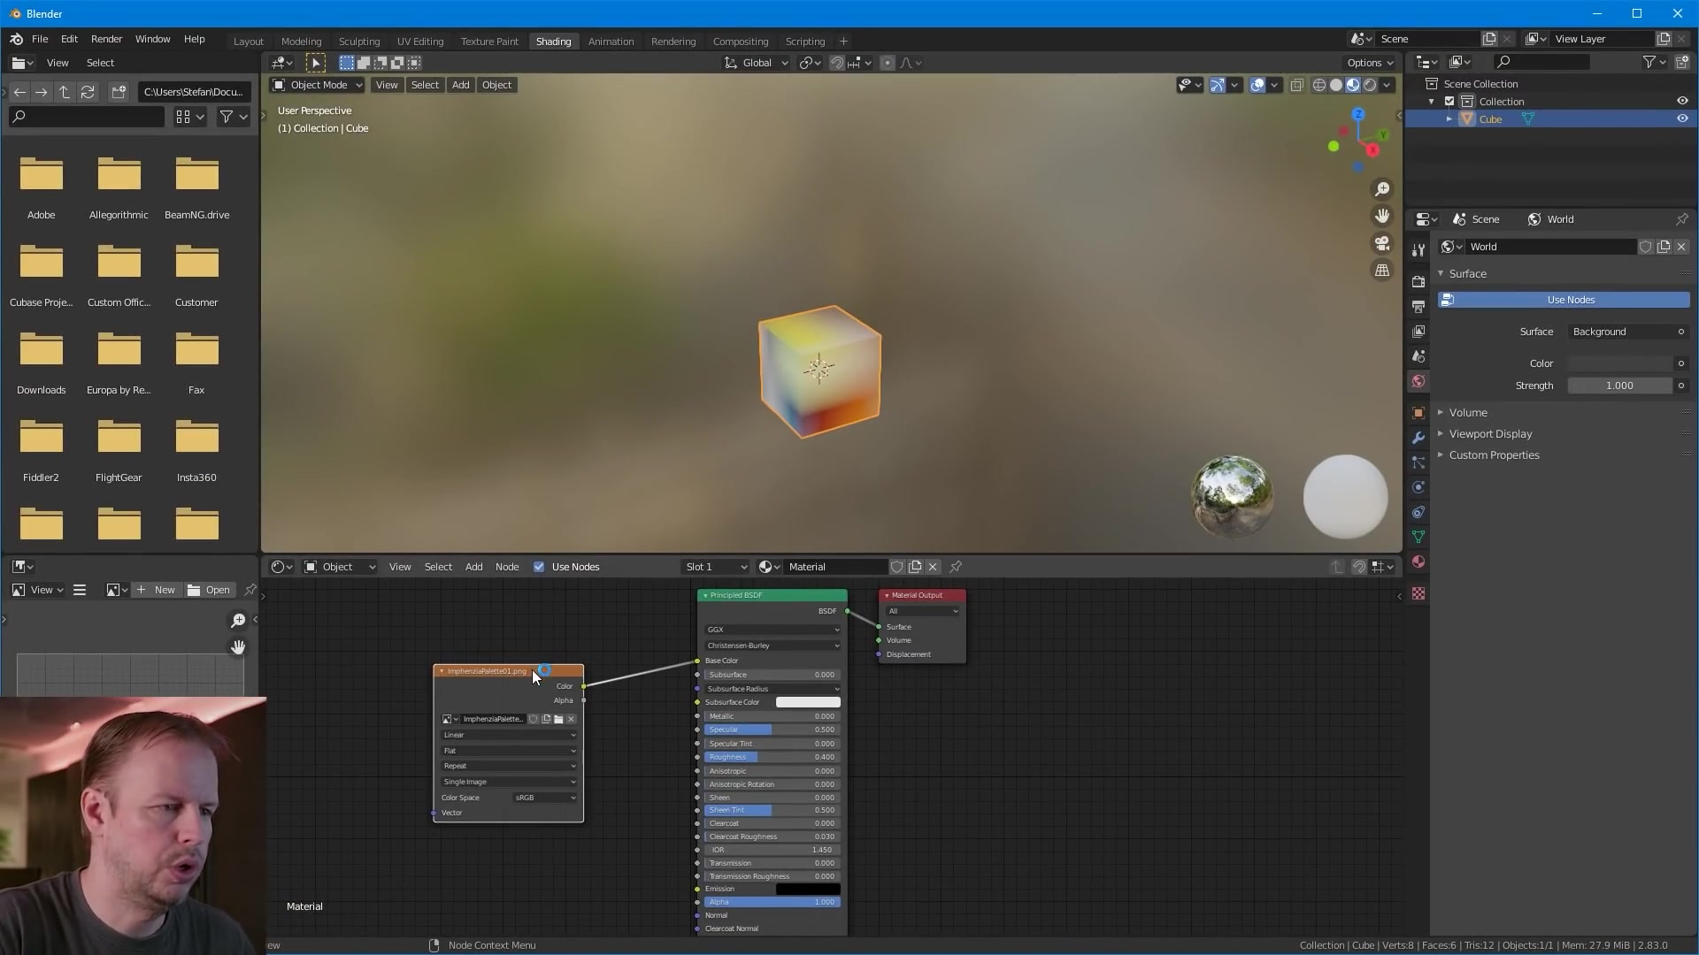Image resolution: width=1699 pixels, height=955 pixels.
Task: Open the Render menu
Action: 106,39
